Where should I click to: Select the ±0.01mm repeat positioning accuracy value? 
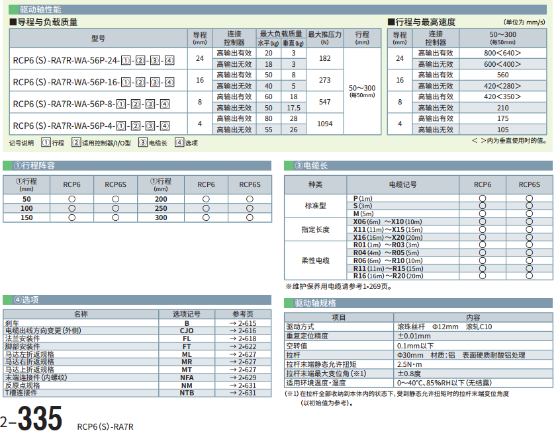(414, 336)
